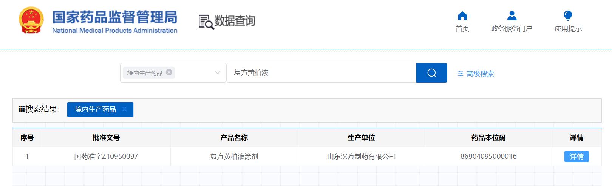
Task: Click the 政务服务门户 person icon
Action: [x=512, y=16]
